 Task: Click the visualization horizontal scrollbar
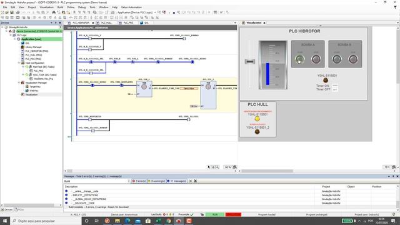pyautogui.click(x=267, y=171)
